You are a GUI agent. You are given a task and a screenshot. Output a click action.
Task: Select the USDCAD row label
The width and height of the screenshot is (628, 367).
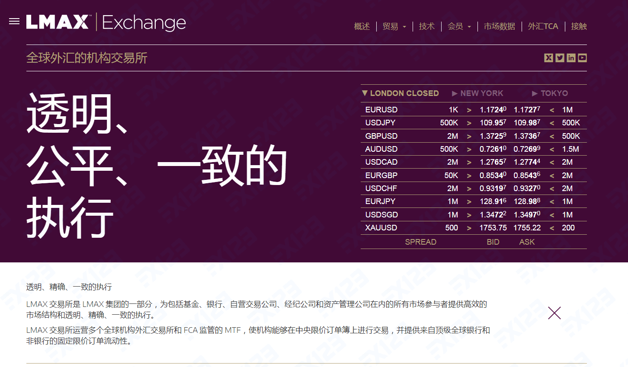pos(381,162)
